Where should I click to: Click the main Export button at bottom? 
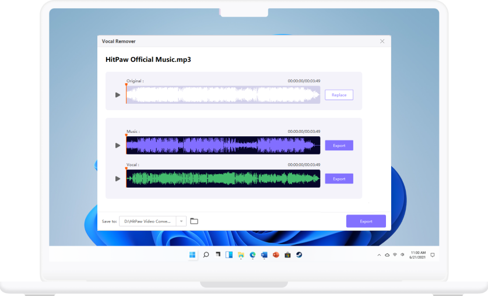click(x=366, y=221)
